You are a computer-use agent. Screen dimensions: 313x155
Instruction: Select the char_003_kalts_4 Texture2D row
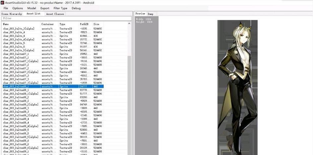click(53, 32)
